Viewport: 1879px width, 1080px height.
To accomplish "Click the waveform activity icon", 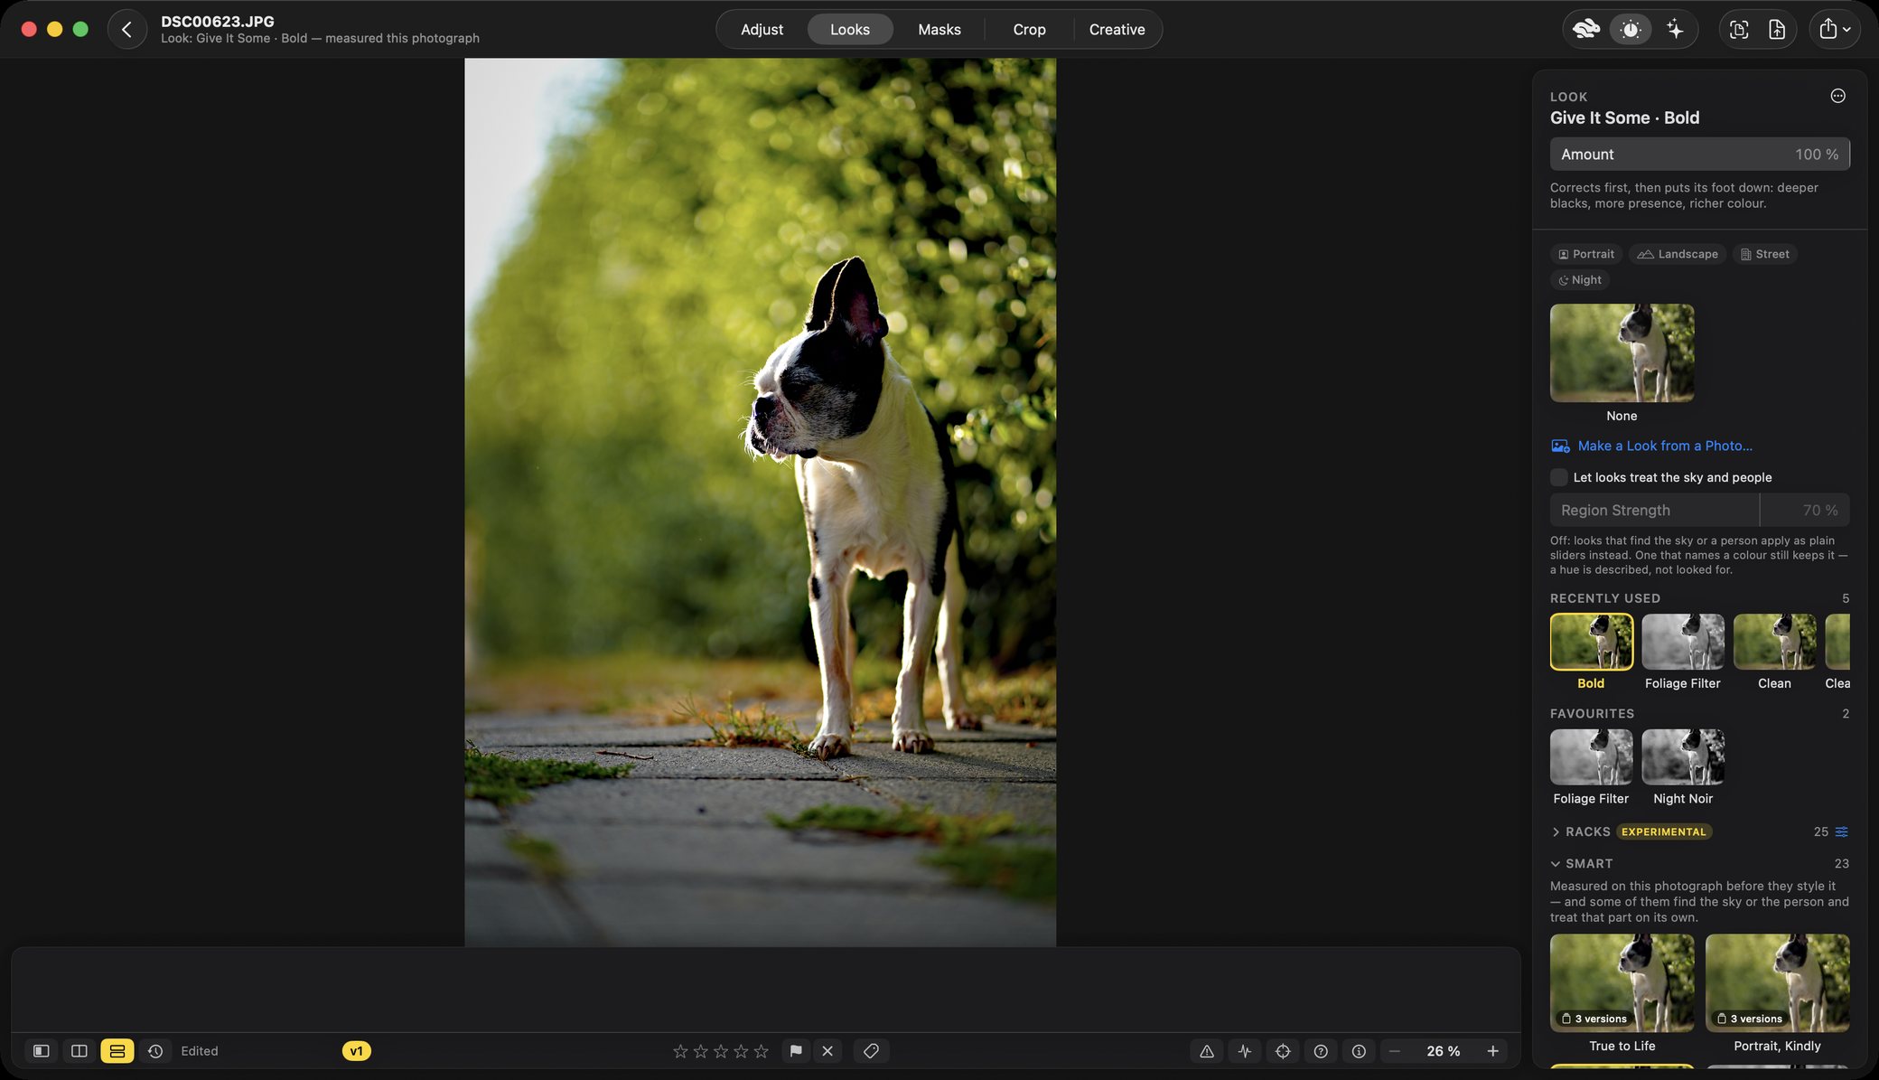I will tap(1245, 1051).
